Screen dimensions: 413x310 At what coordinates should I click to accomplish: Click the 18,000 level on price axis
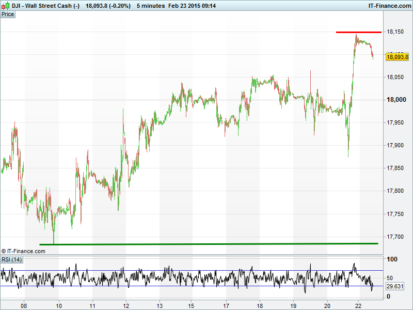396,100
